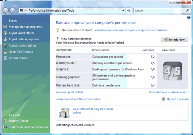
Task: Click the Primary hard disk subscore 5,4
Action: 153,85
